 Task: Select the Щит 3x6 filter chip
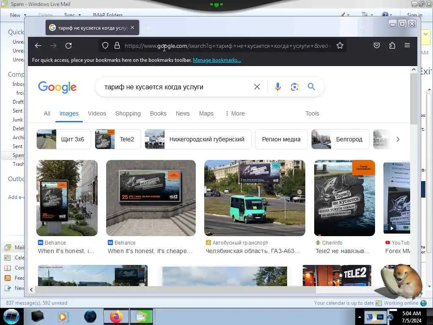[64, 139]
